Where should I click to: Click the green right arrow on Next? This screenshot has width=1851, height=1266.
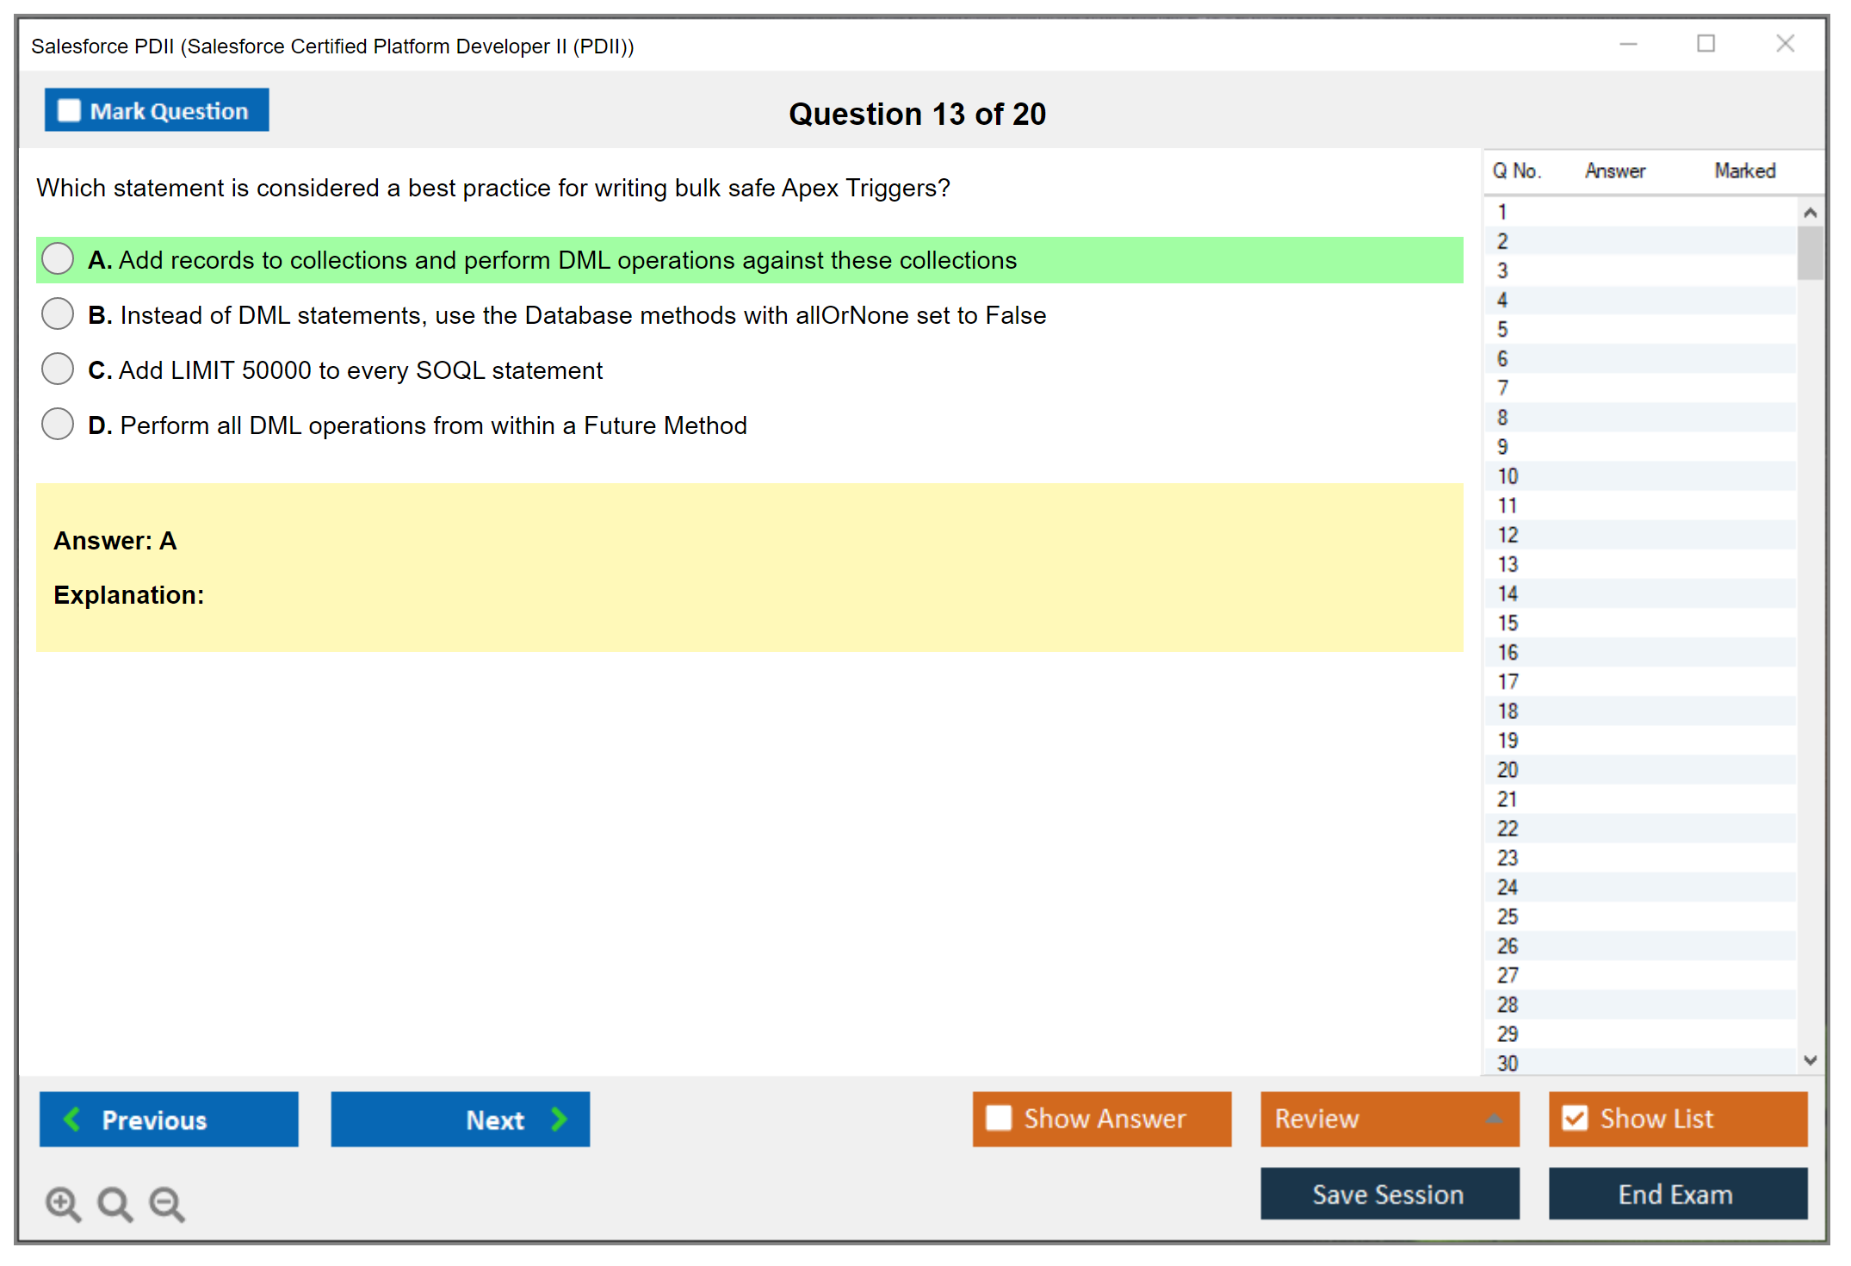(x=559, y=1119)
